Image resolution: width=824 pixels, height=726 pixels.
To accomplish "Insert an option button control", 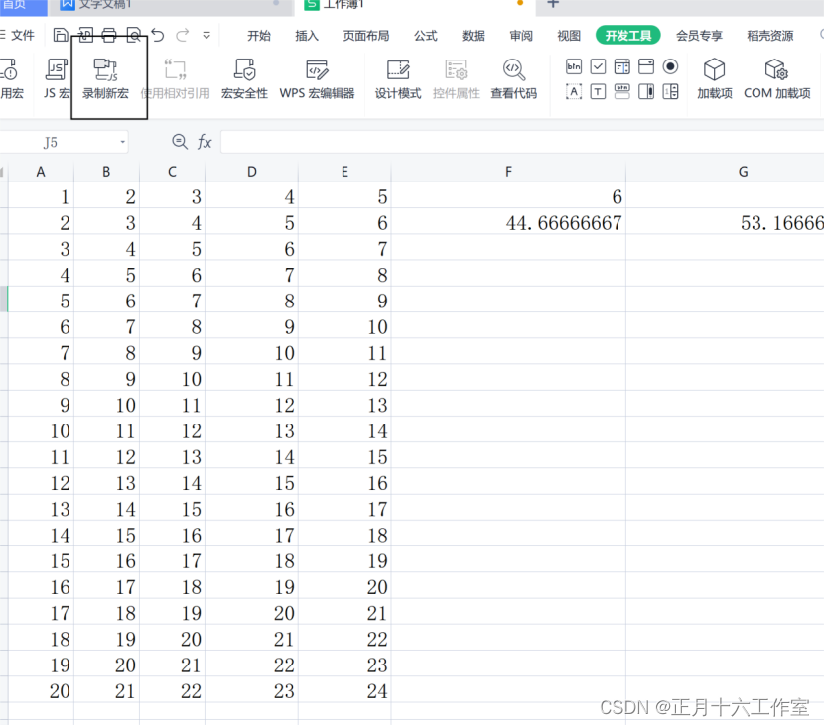I will [670, 66].
